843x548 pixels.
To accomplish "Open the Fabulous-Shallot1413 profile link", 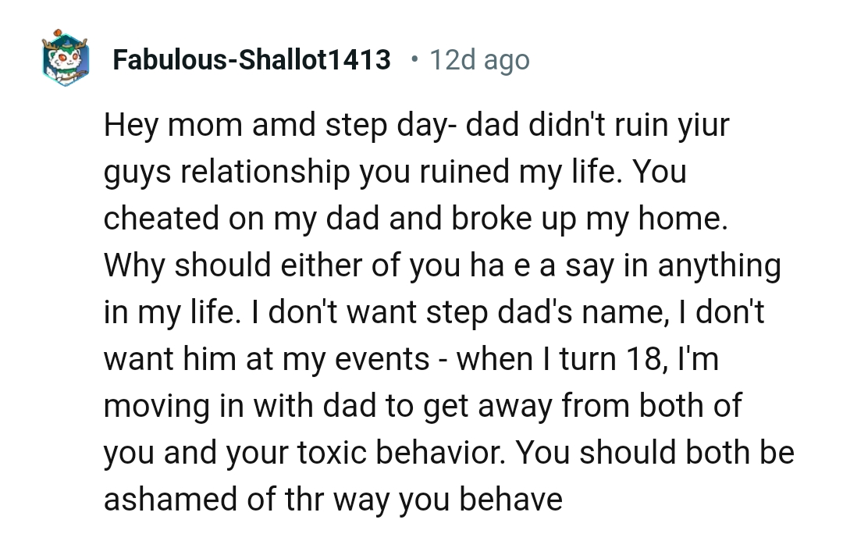I will point(251,60).
